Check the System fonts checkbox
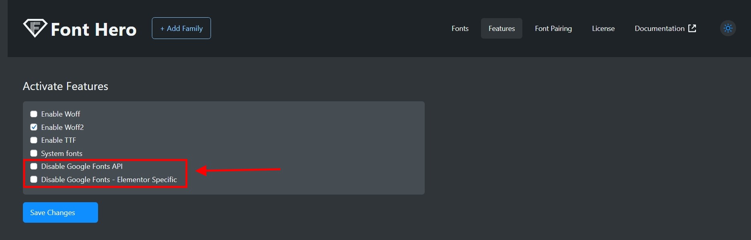 pos(34,154)
